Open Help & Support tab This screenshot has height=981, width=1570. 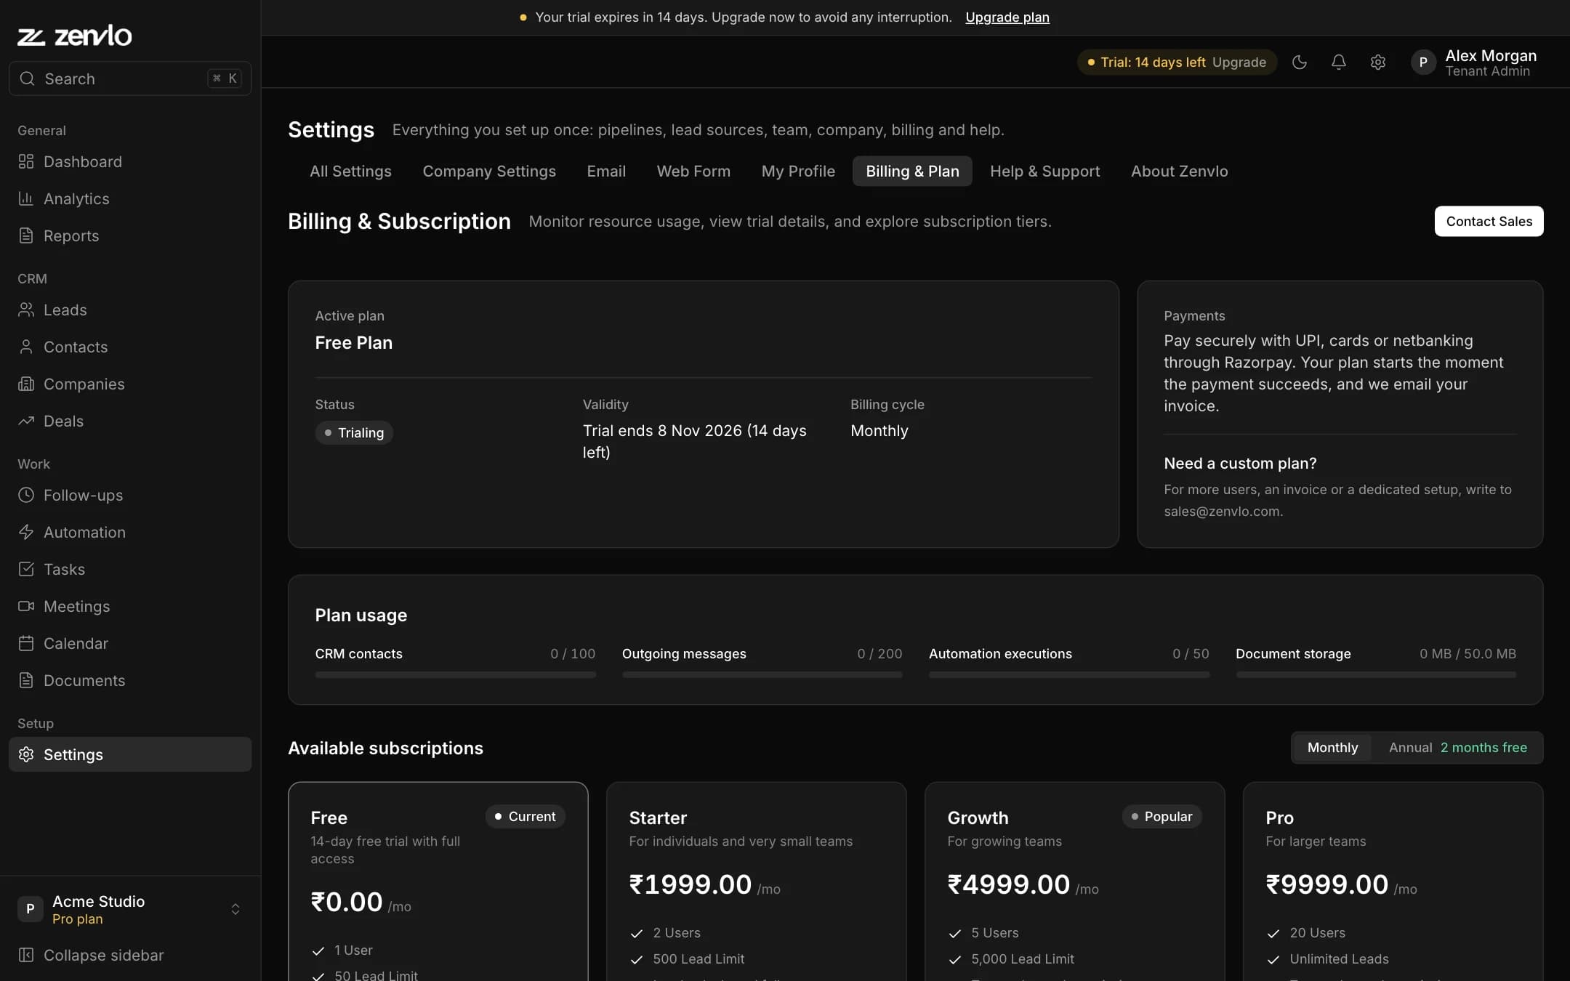[x=1044, y=171]
